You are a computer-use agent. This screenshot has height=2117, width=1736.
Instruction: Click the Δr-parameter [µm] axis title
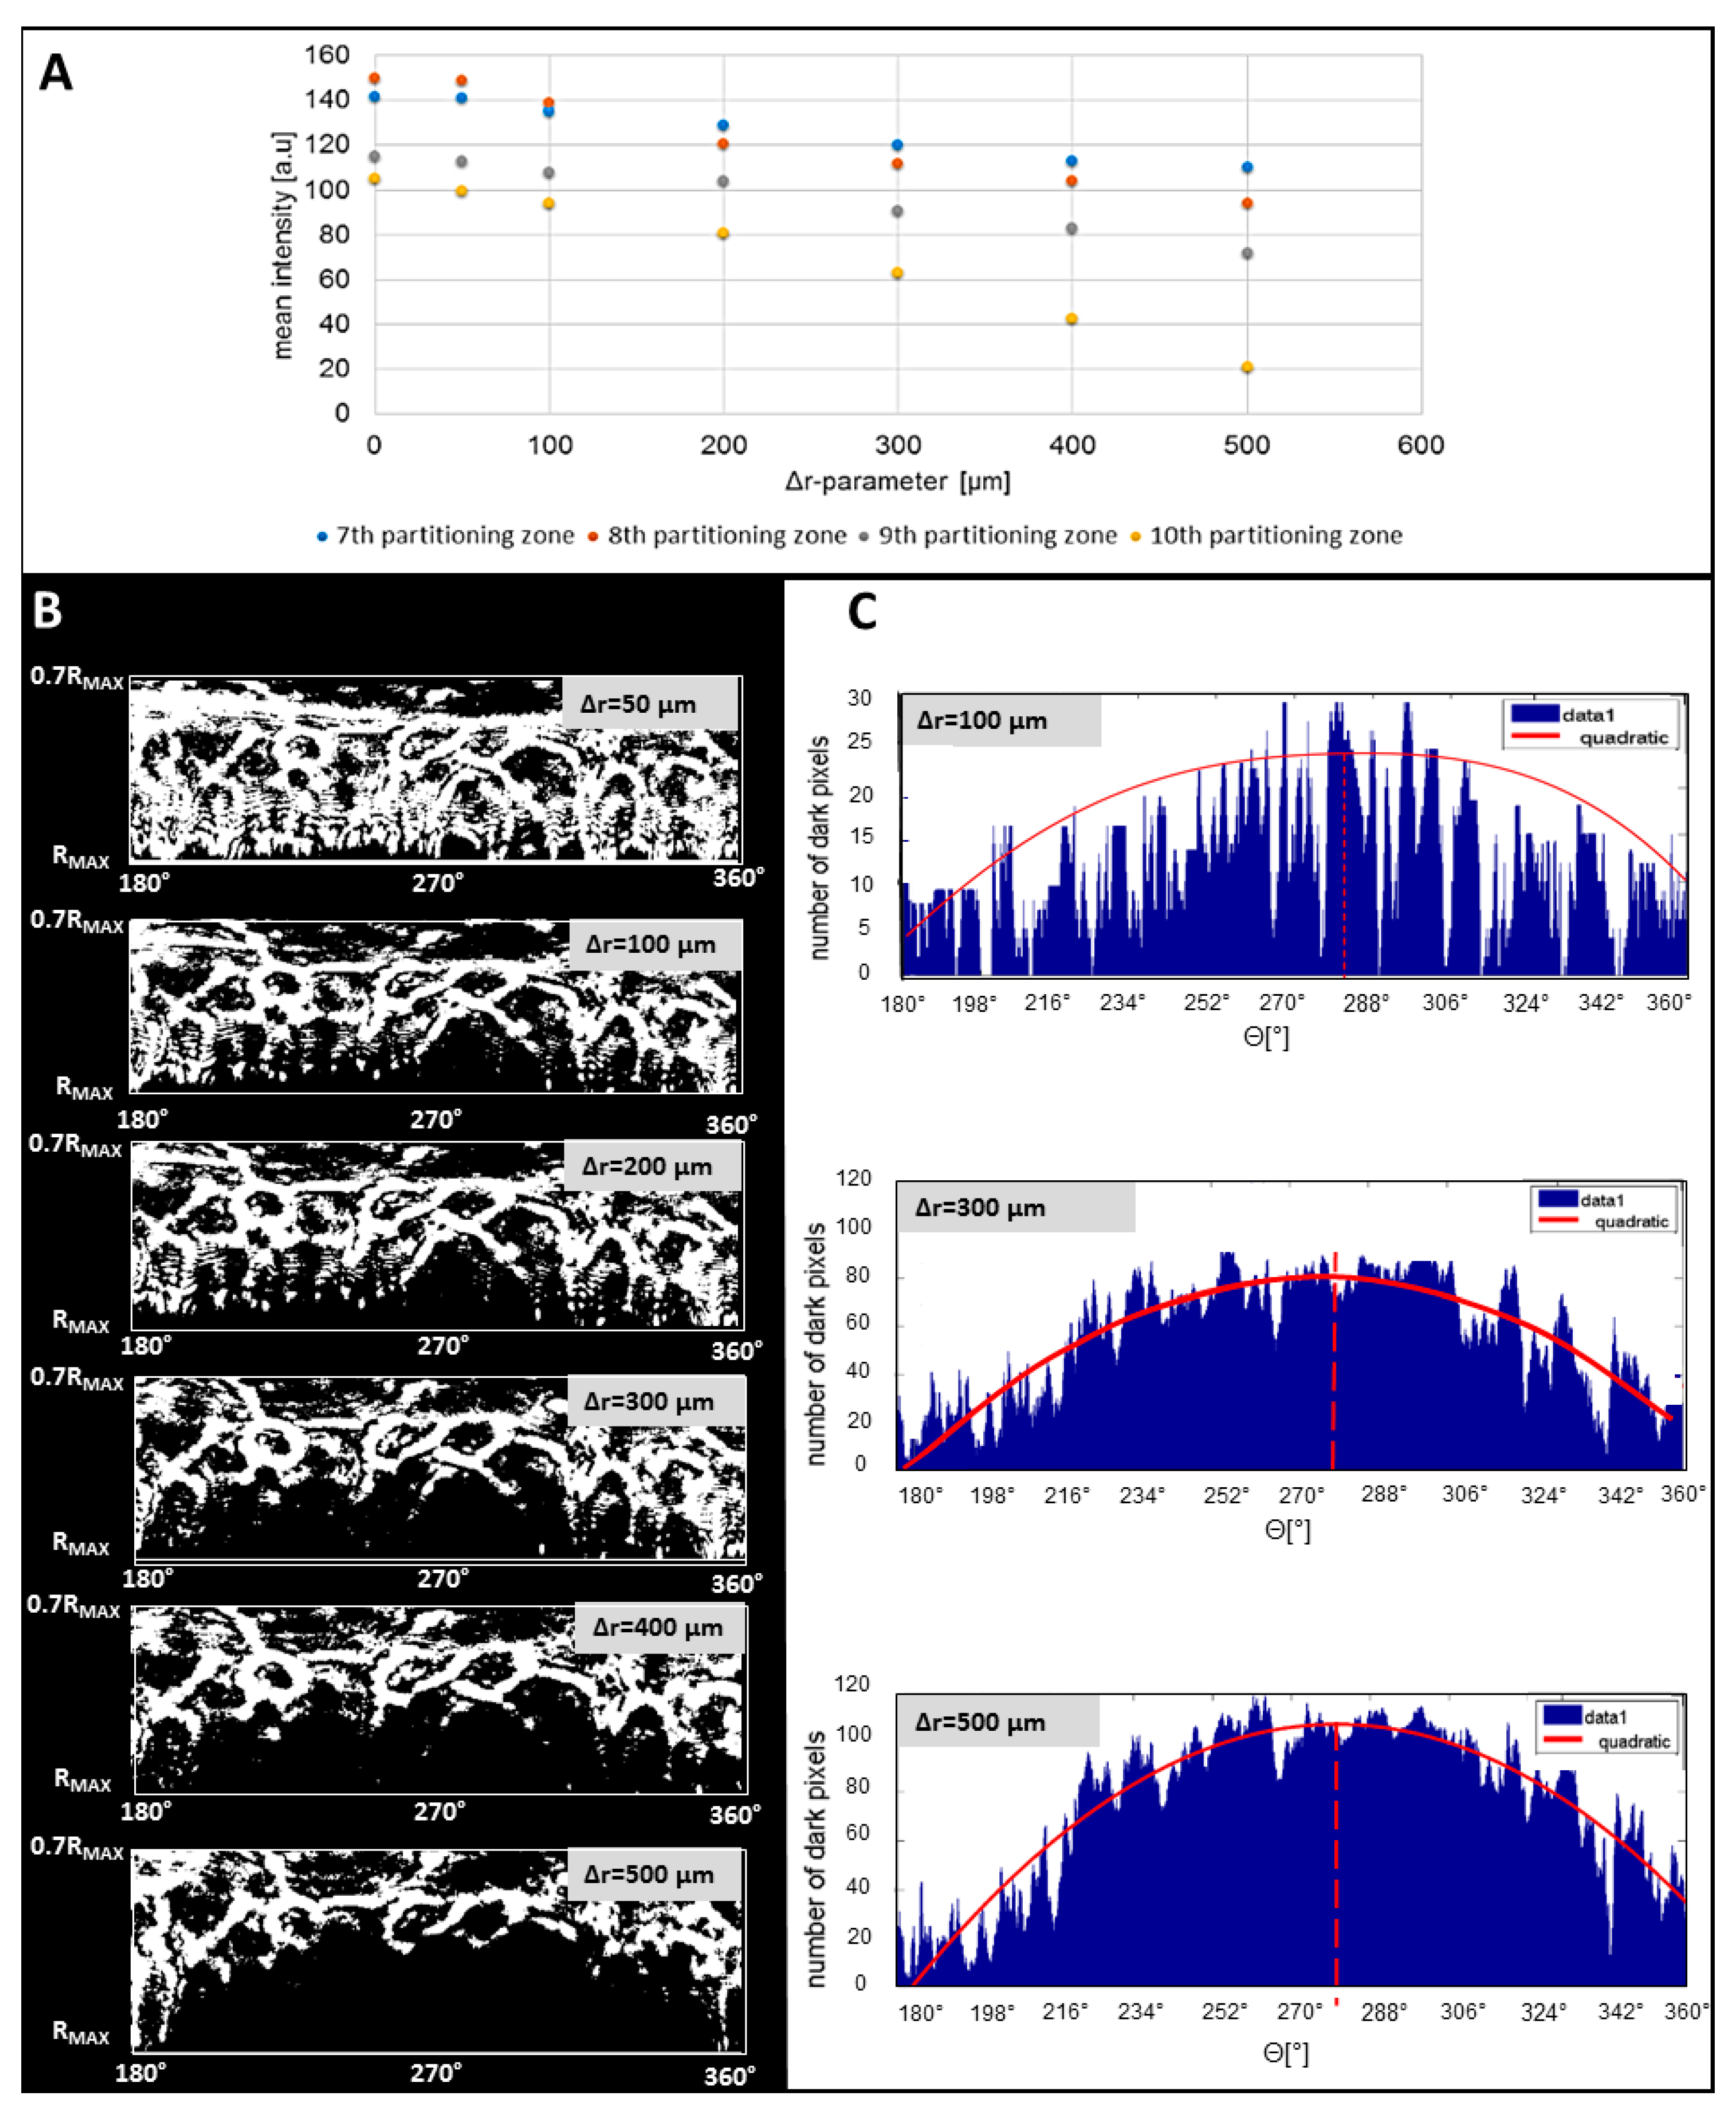897,482
